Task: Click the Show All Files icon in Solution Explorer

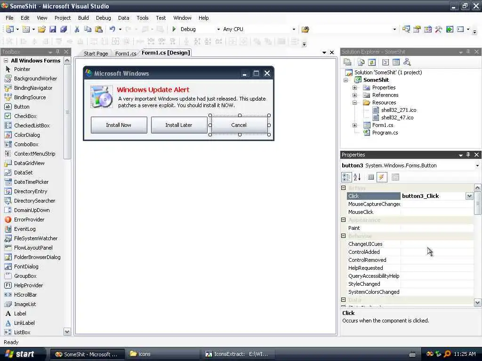Action: pyautogui.click(x=361, y=63)
